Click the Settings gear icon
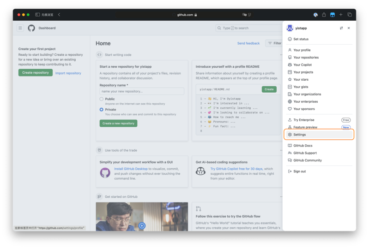369x248 pixels. coord(290,135)
